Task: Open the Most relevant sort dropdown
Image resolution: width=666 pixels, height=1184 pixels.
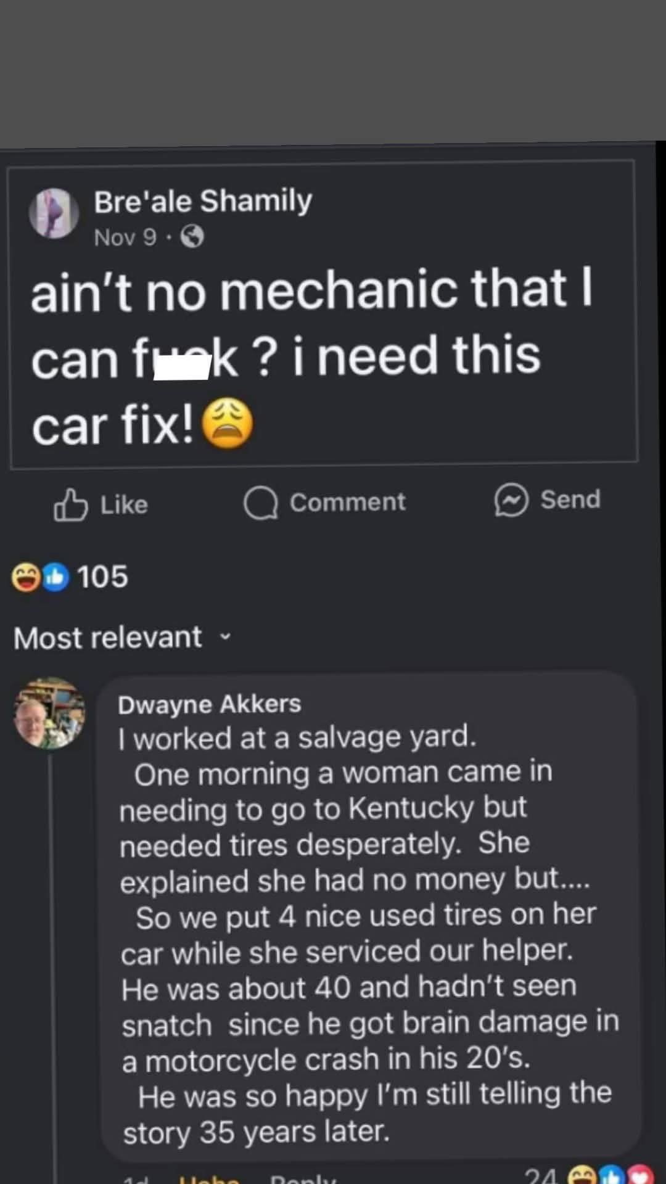Action: (x=109, y=637)
